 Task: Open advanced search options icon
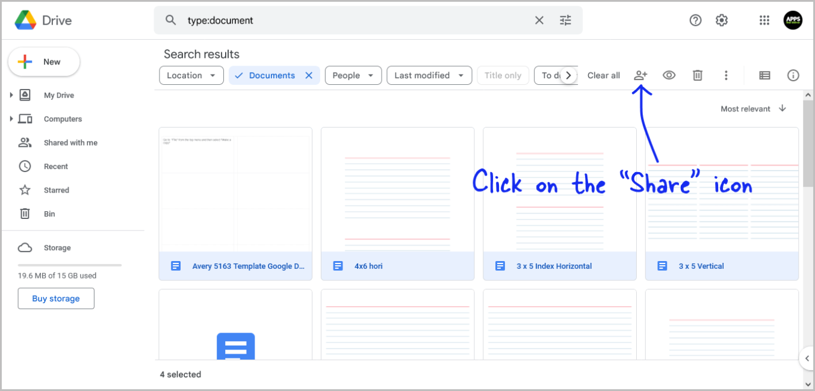click(x=566, y=20)
